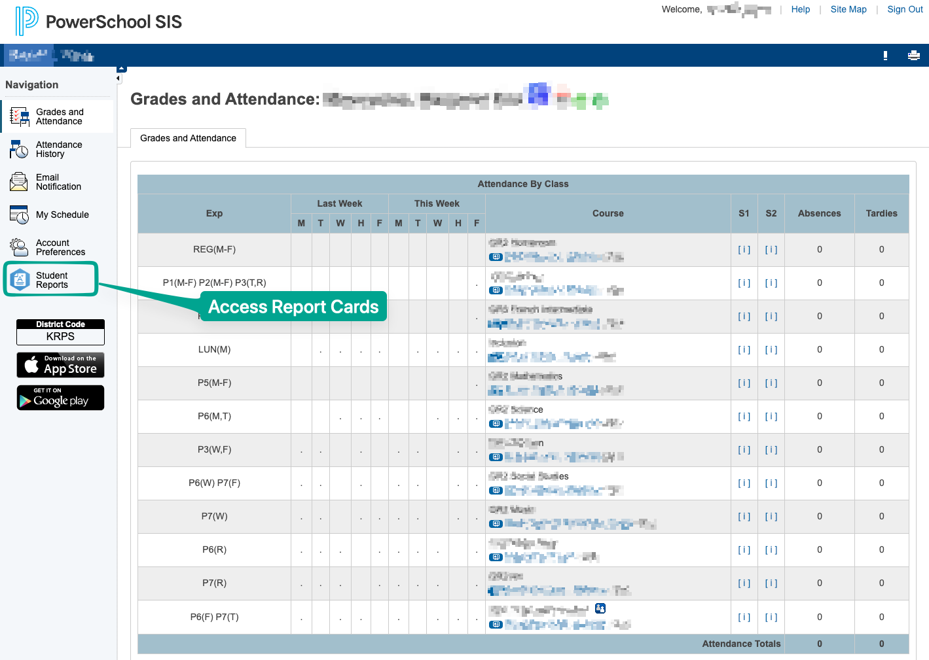Click the My Schedule calendar icon
This screenshot has width=929, height=660.
(19, 215)
